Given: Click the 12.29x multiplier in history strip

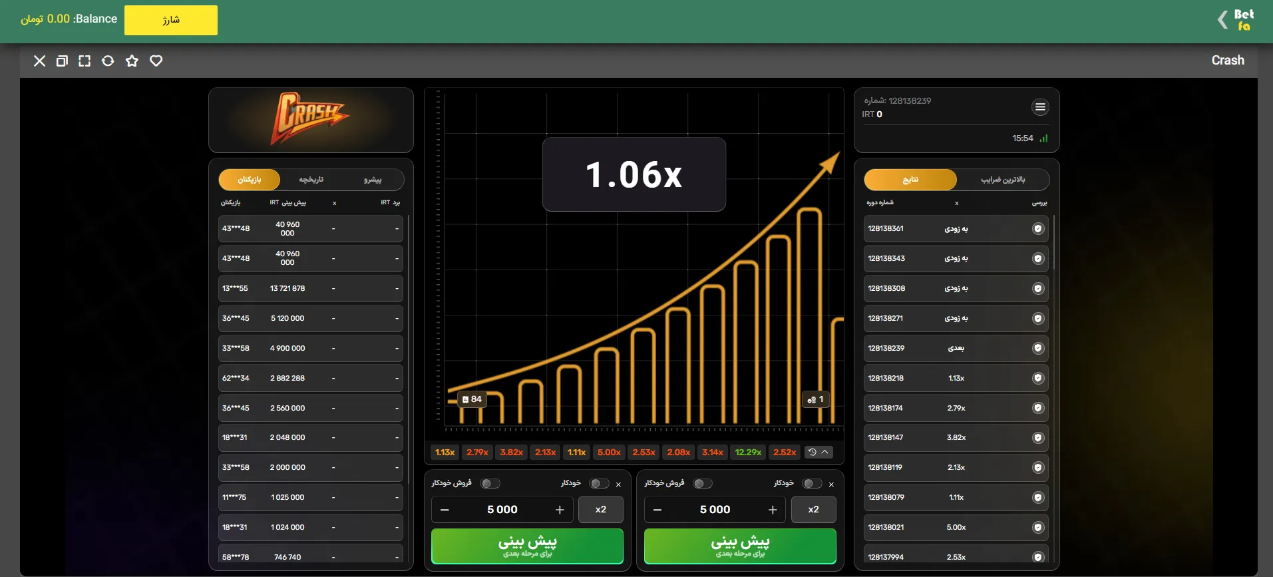Looking at the screenshot, I should (x=748, y=452).
